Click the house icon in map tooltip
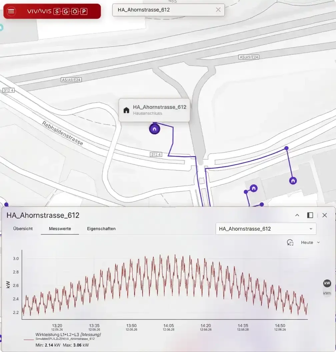This screenshot has width=336, height=352. tap(126, 110)
